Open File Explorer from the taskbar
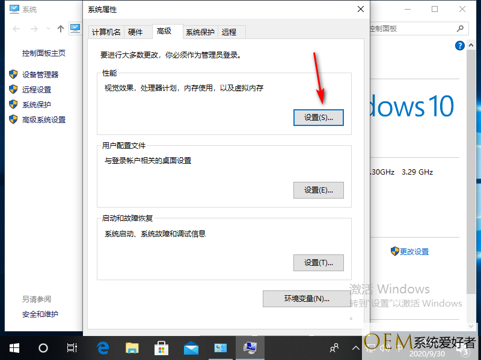This screenshot has height=360, width=481. pyautogui.click(x=132, y=347)
